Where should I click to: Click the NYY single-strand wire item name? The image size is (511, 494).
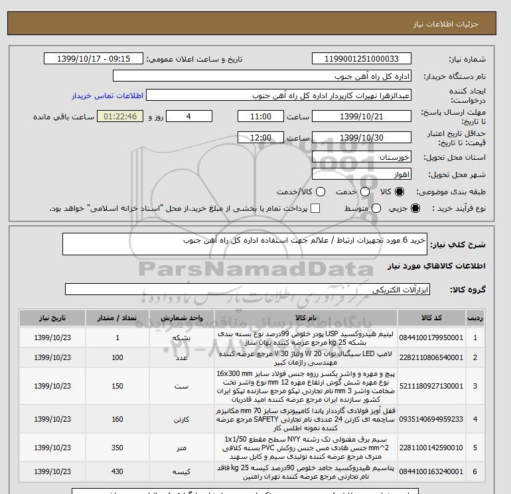(306, 448)
